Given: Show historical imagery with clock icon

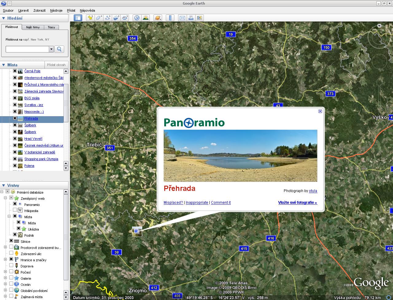Looking at the screenshot, I should tap(137, 18).
